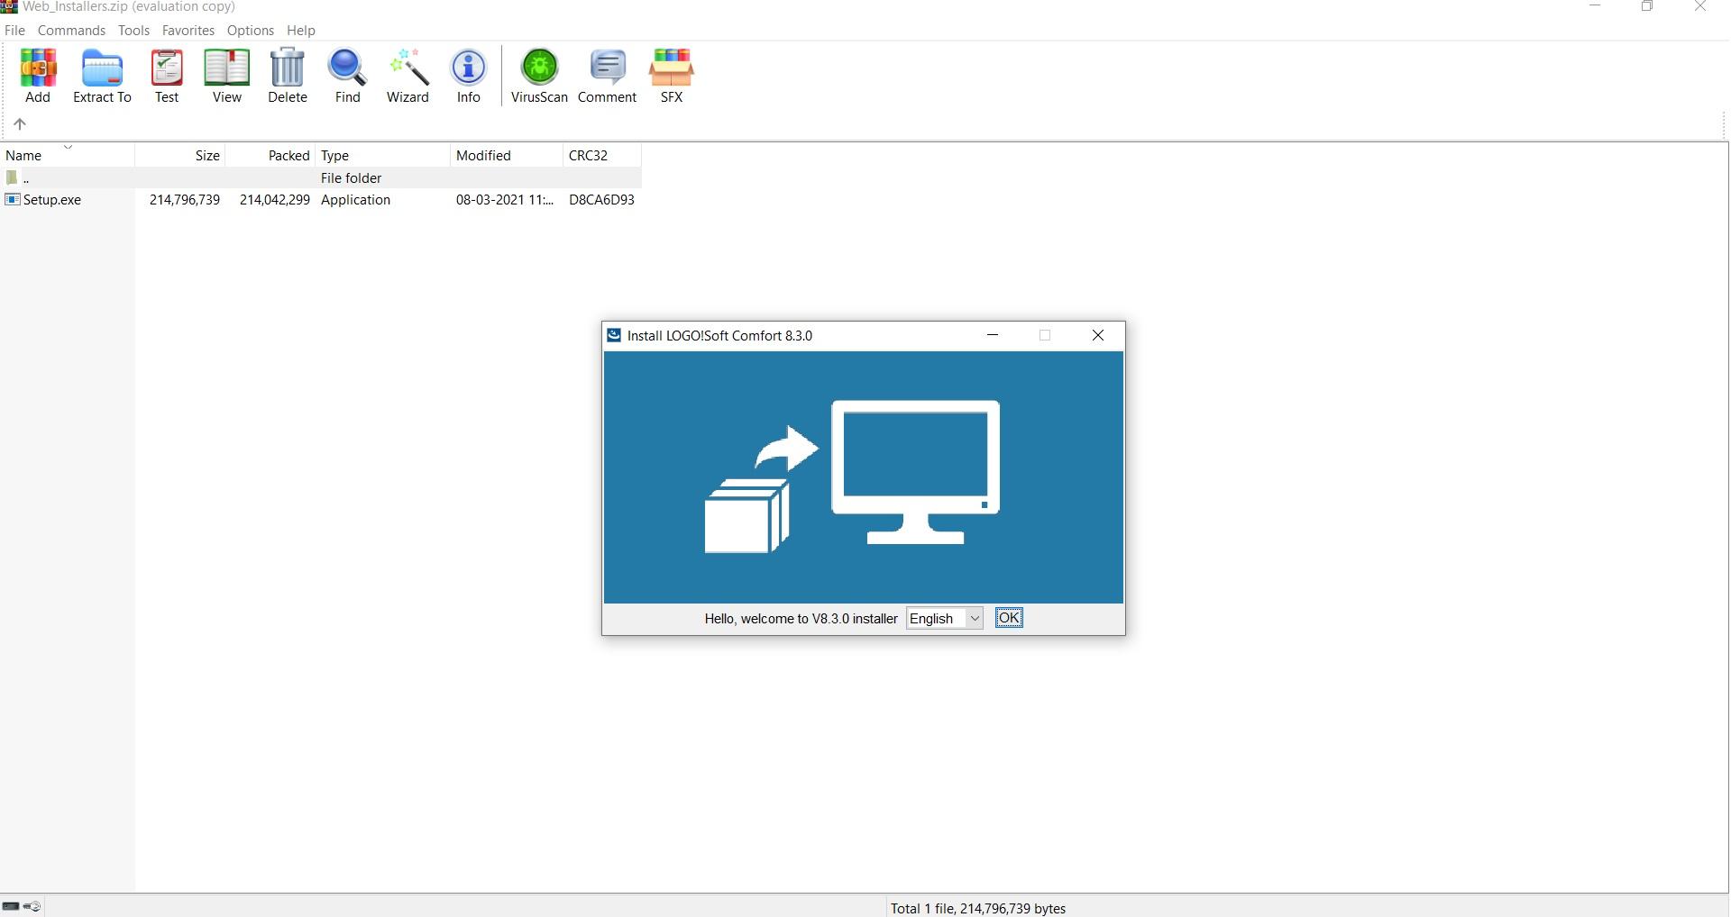Start the Wizard tool
The width and height of the screenshot is (1731, 917).
[x=408, y=76]
